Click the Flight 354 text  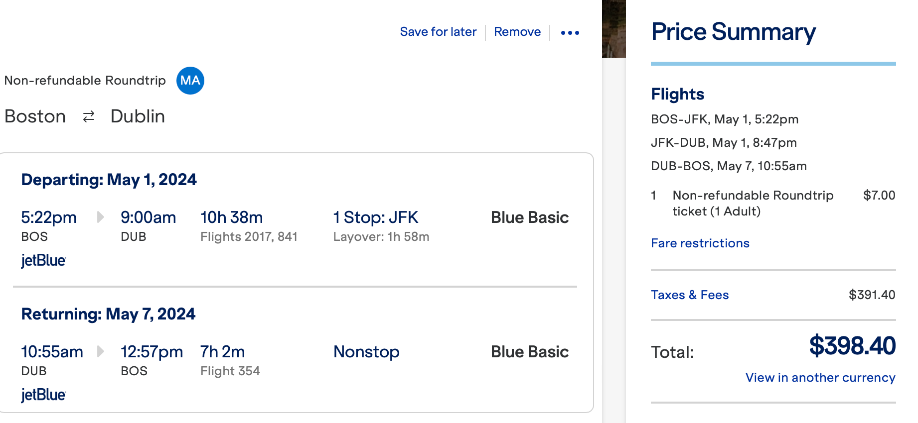coord(230,371)
